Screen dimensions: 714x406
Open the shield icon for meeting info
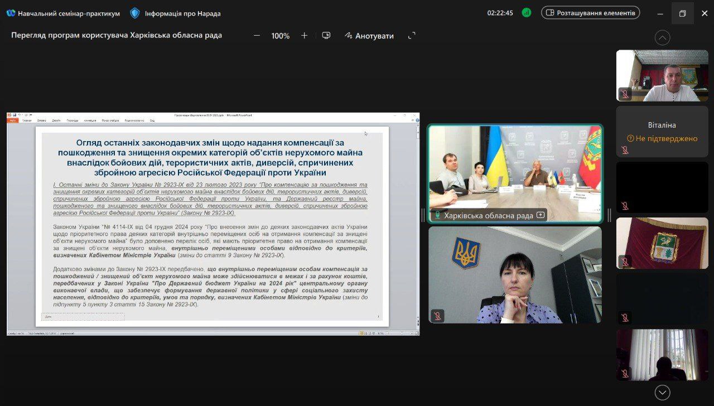click(135, 13)
